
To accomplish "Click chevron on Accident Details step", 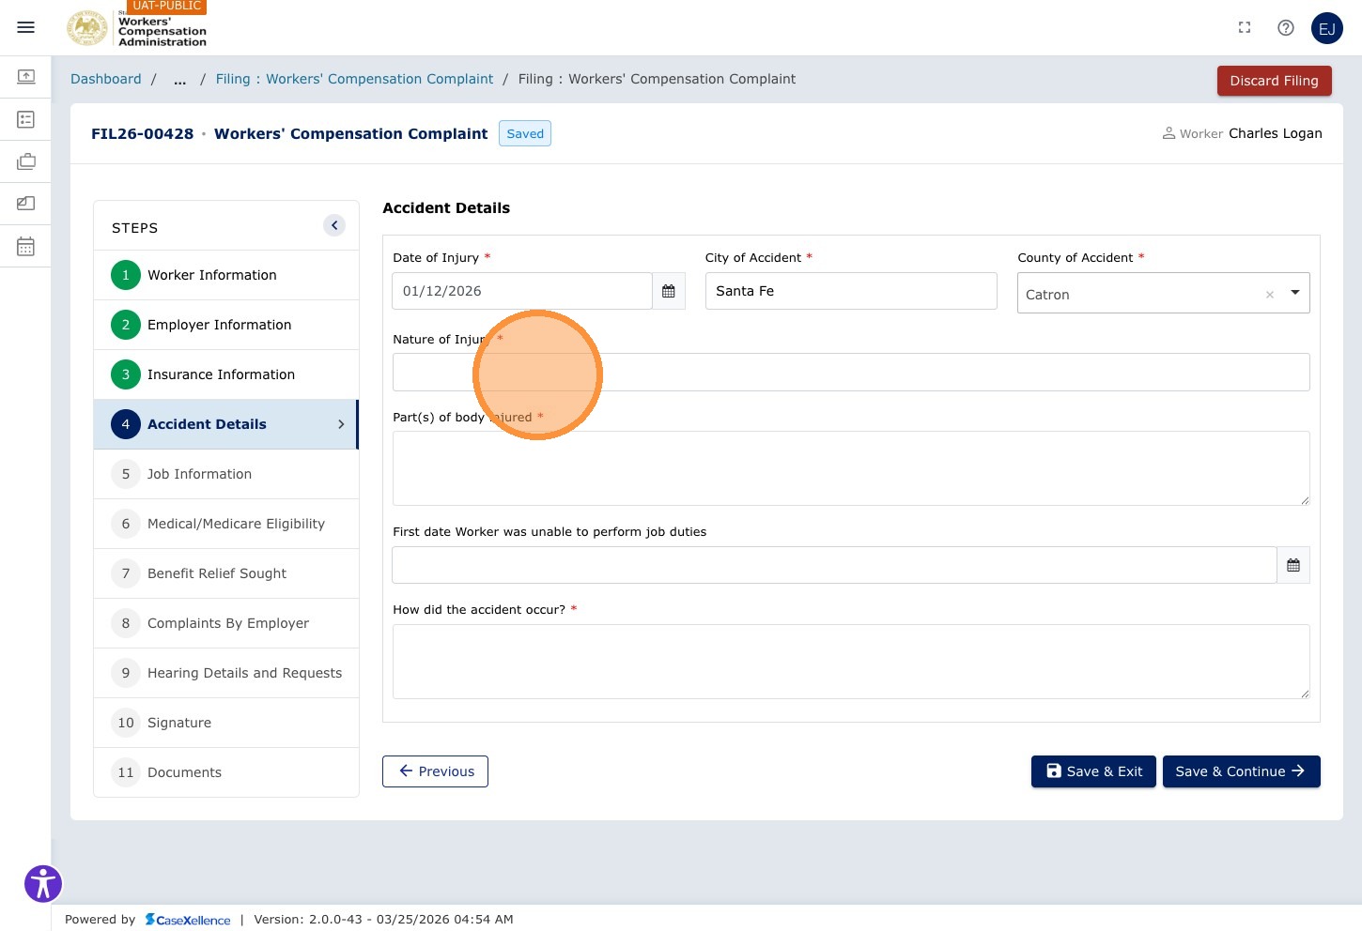I will 341,424.
